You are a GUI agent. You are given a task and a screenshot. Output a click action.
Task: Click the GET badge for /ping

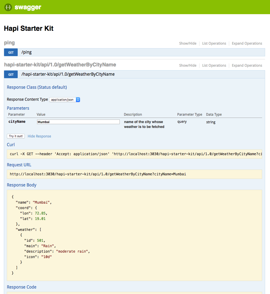[11, 52]
